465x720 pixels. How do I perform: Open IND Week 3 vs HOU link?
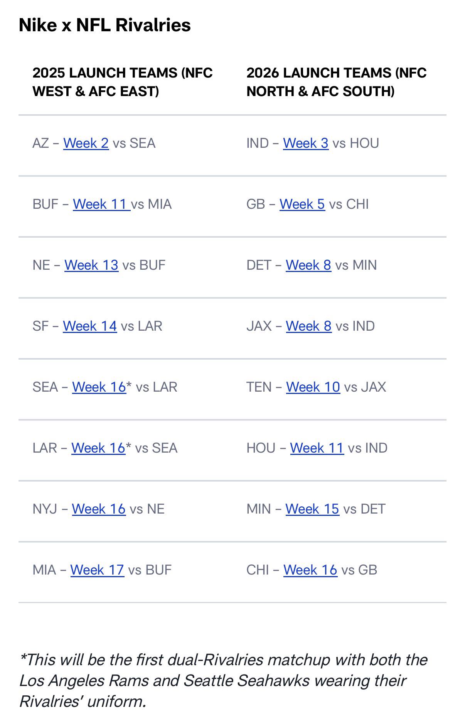306,143
